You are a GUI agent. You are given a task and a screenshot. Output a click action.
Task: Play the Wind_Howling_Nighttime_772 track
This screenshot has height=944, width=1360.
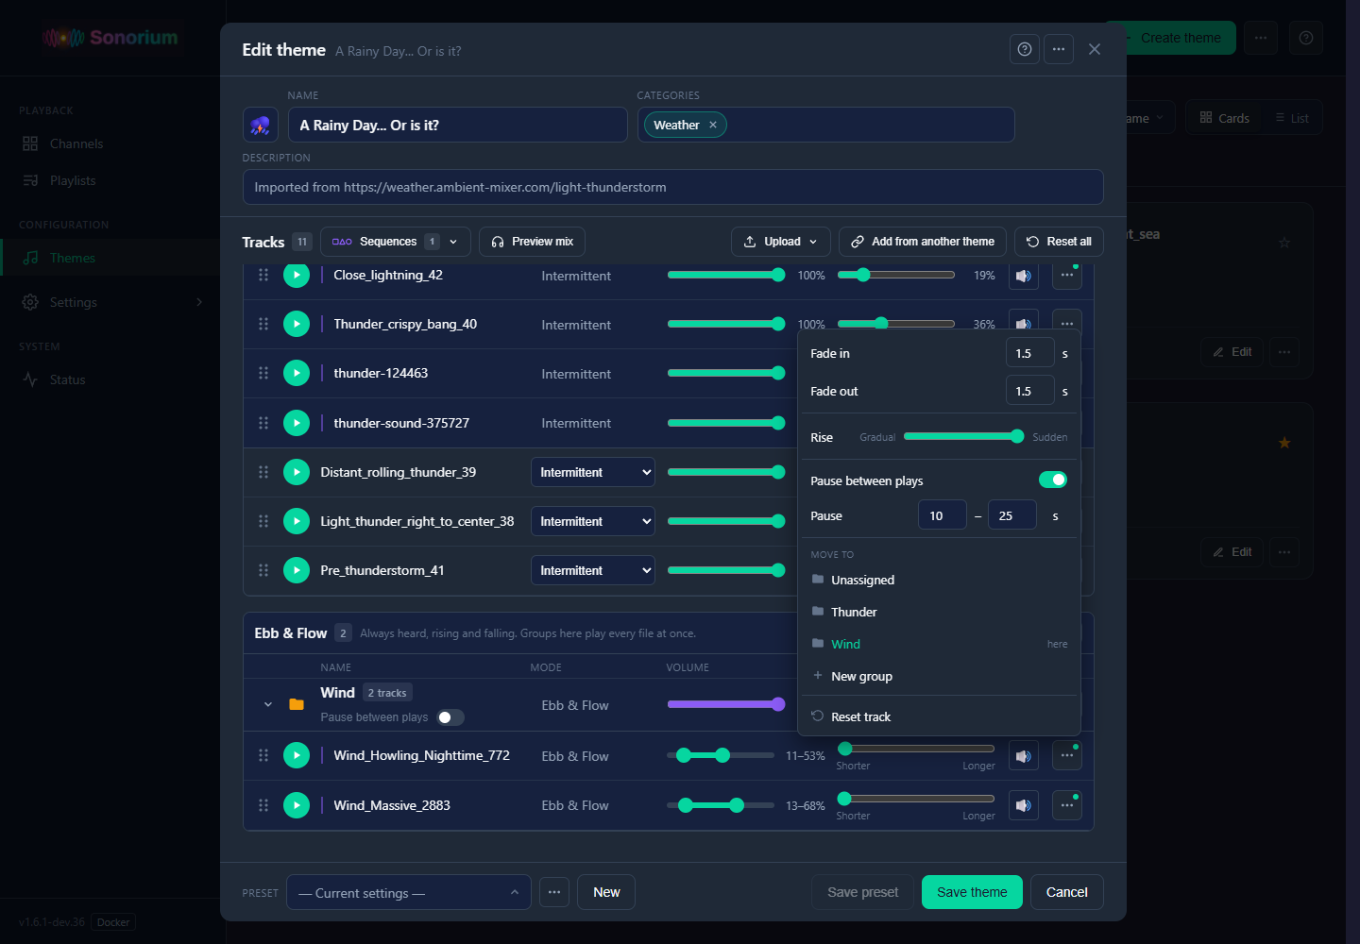coord(297,755)
